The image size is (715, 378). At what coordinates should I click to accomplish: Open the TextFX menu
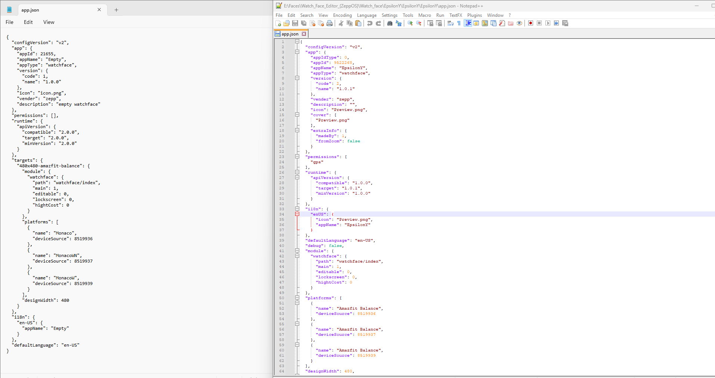(x=456, y=15)
